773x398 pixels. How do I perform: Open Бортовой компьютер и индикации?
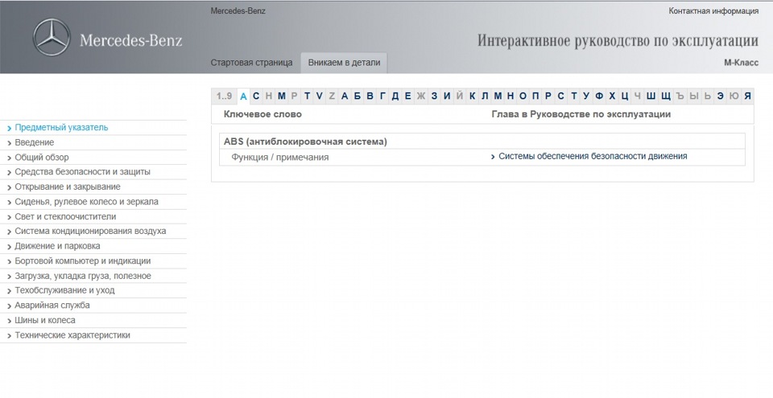[82, 261]
